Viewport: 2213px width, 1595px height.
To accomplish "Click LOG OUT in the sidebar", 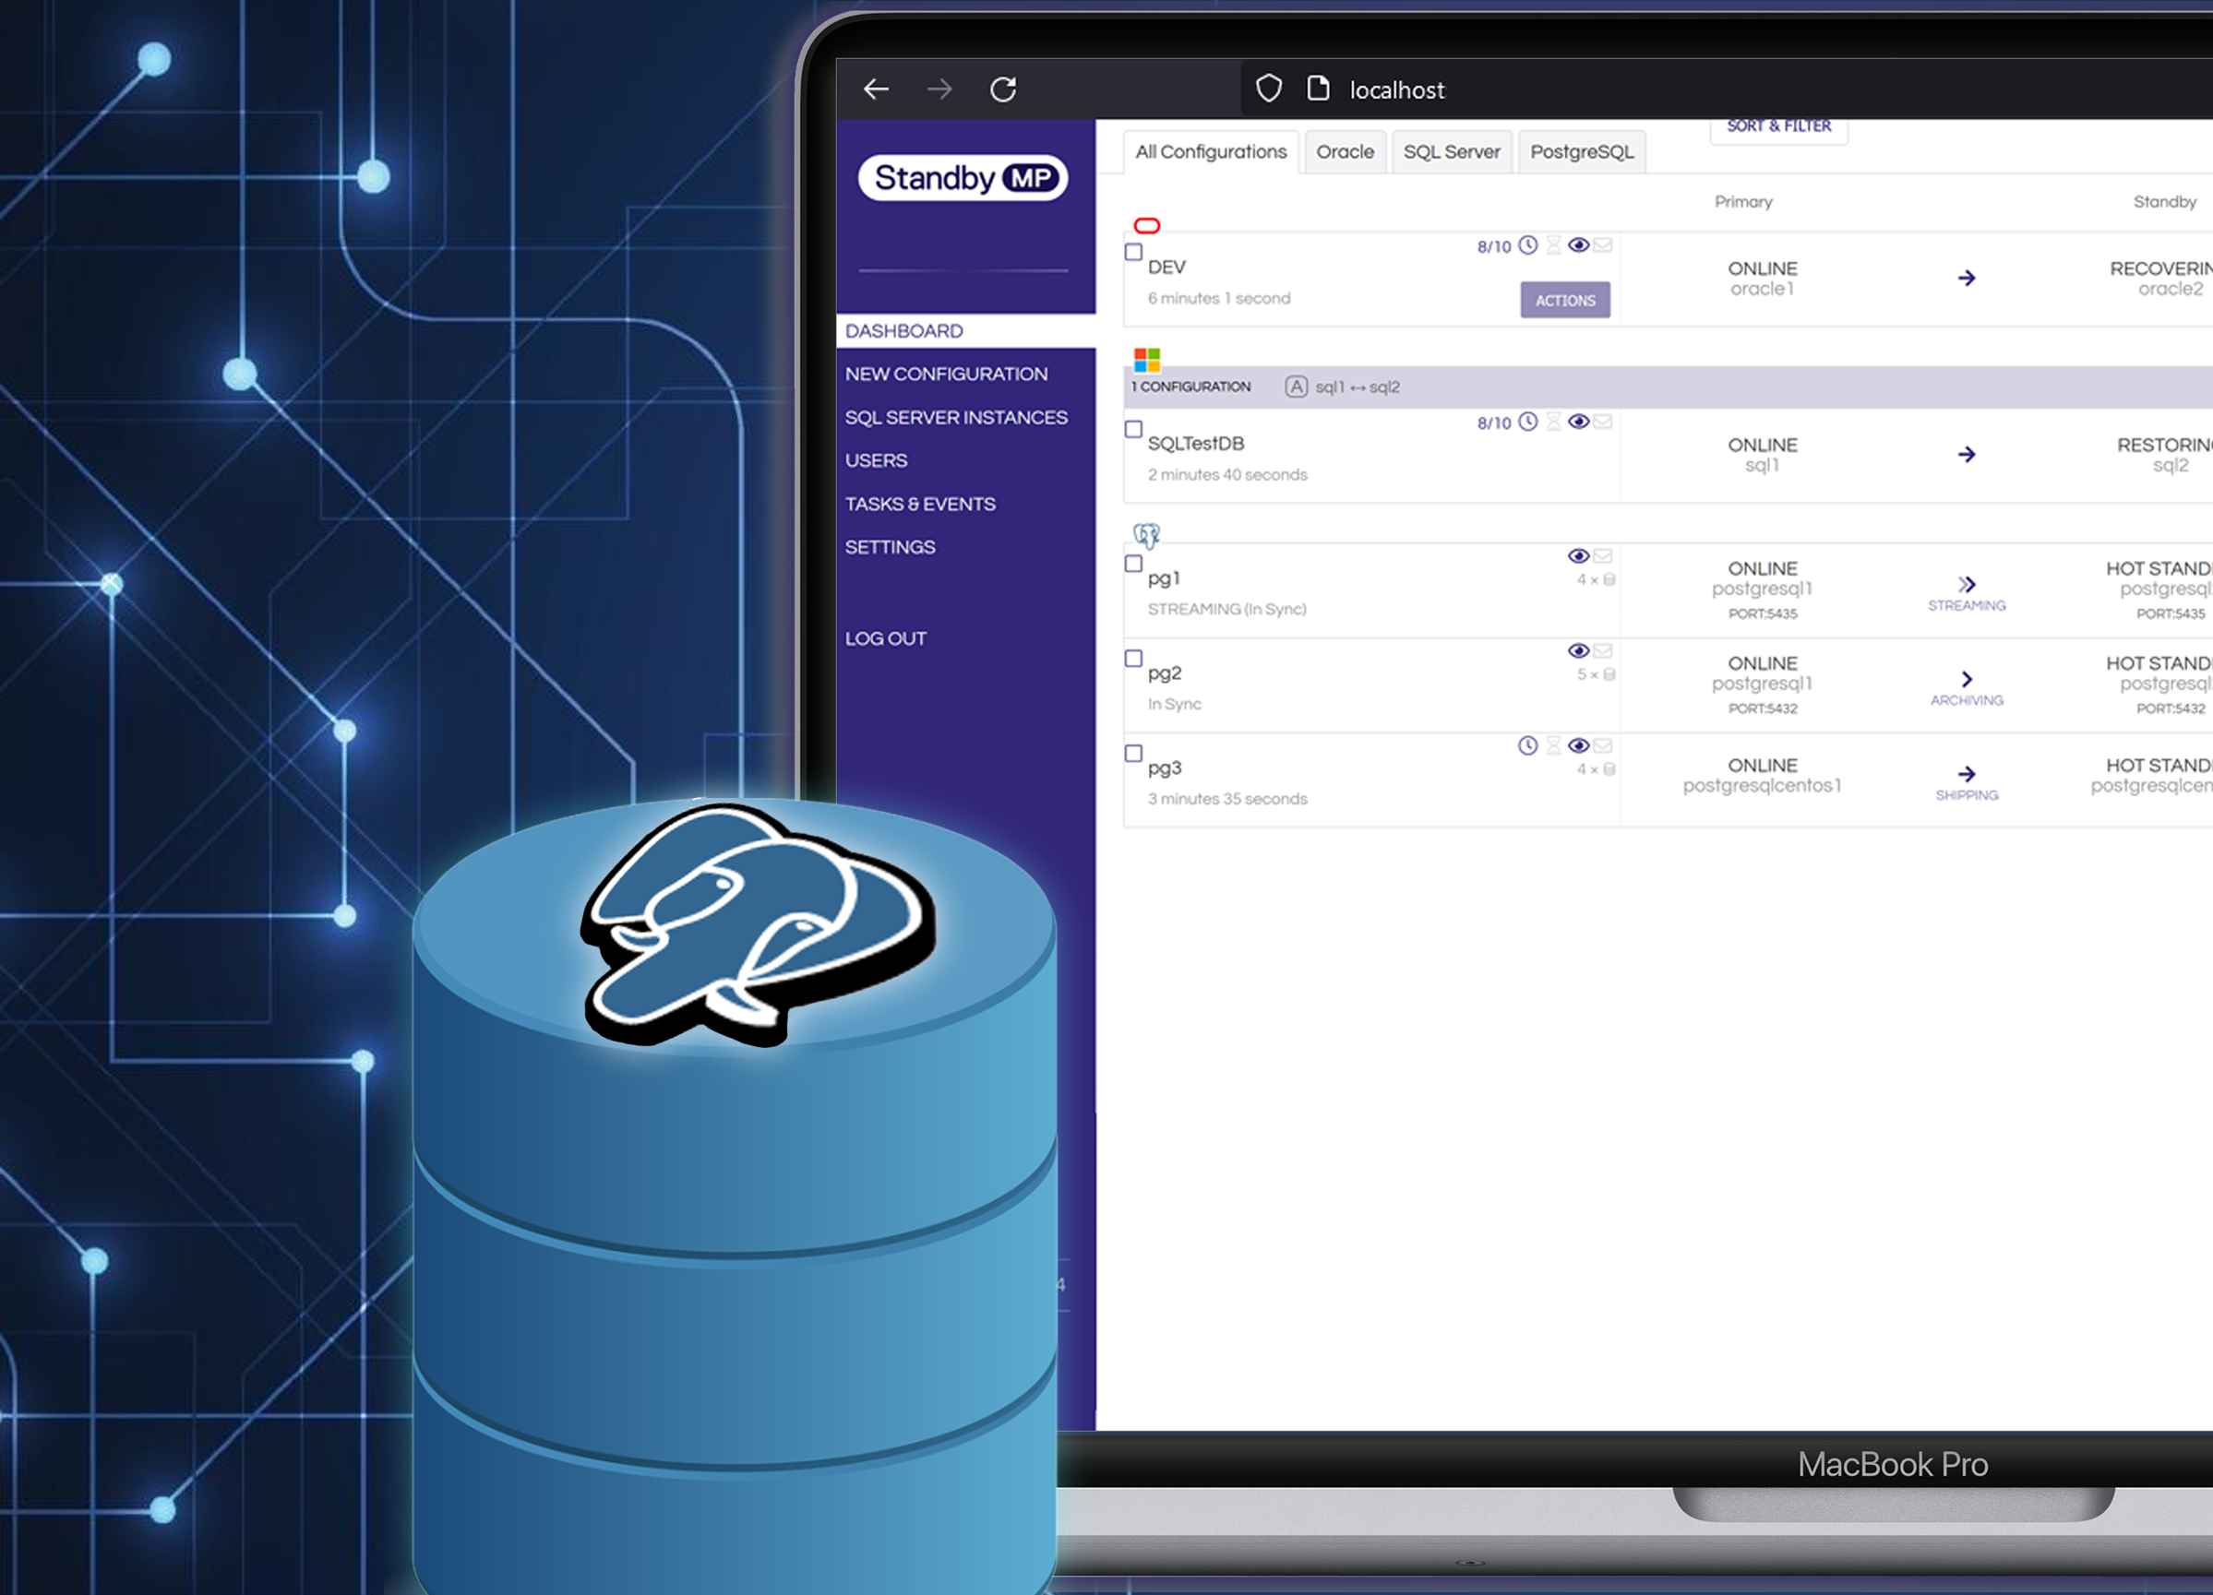I will pyautogui.click(x=886, y=638).
